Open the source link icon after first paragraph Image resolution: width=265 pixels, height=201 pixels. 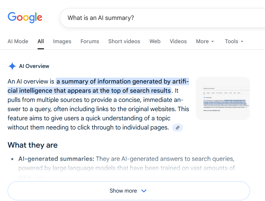click(x=178, y=127)
